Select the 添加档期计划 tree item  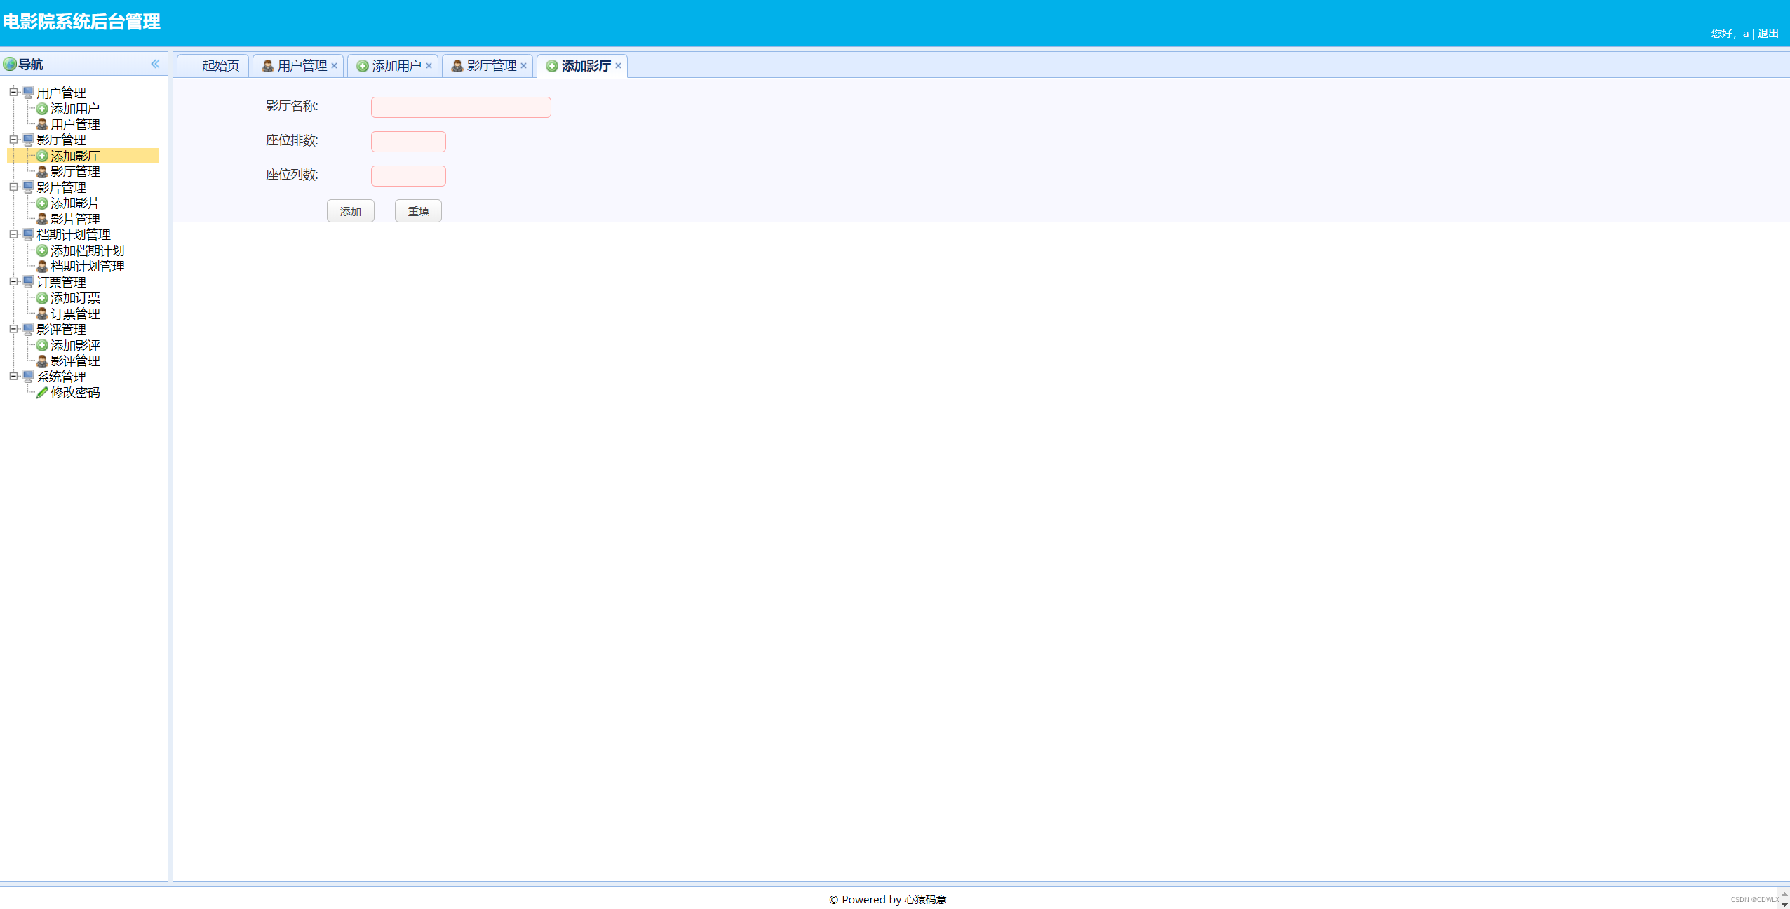pos(87,250)
